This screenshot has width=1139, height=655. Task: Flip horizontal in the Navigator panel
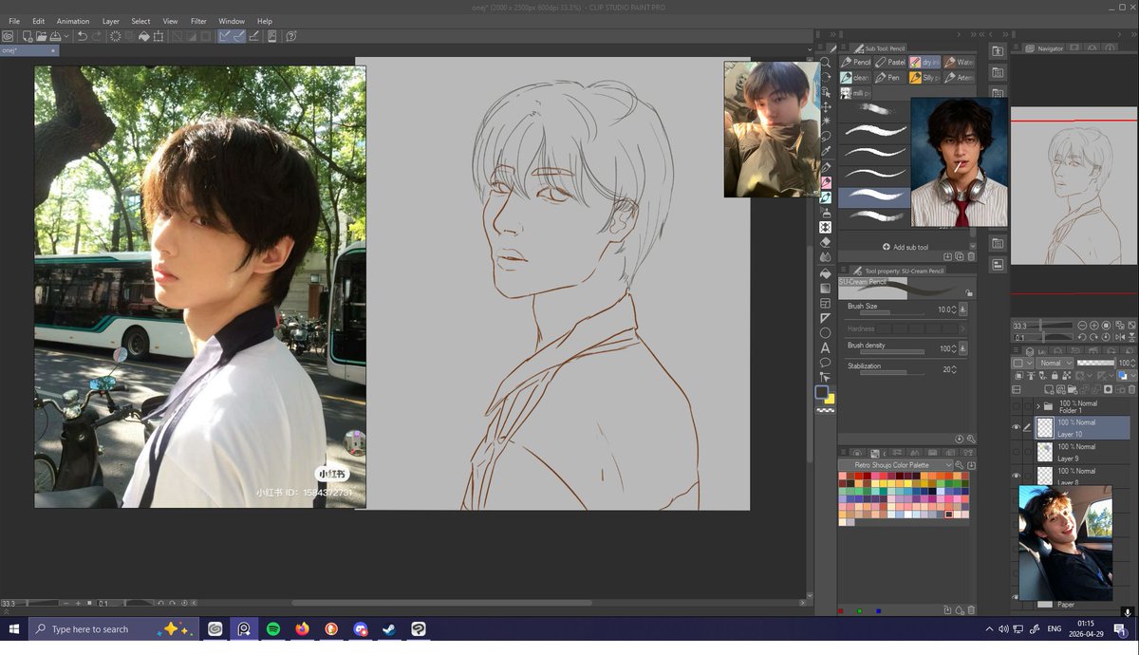[1120, 337]
